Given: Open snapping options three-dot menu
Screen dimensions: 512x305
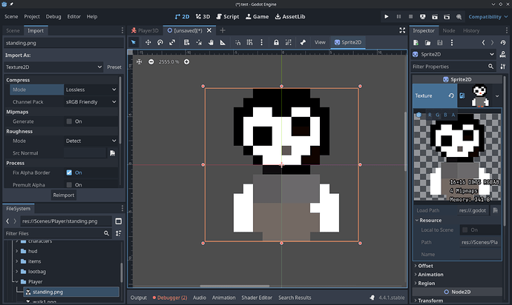Looking at the screenshot, I should pyautogui.click(x=261, y=42).
